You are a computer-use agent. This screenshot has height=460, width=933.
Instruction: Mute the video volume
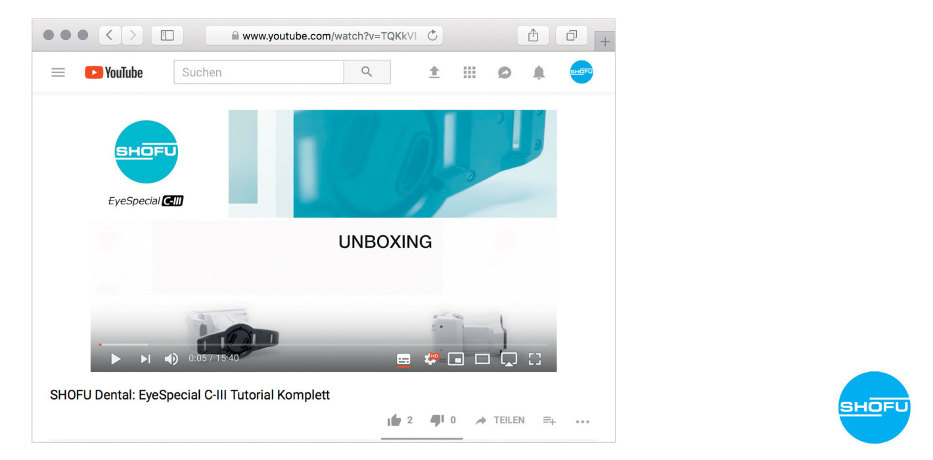(171, 359)
